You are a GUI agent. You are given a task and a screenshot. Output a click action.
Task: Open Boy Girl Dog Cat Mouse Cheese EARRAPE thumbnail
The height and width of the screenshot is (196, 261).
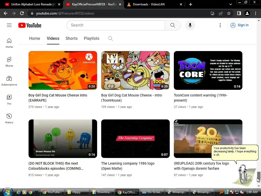click(x=63, y=70)
